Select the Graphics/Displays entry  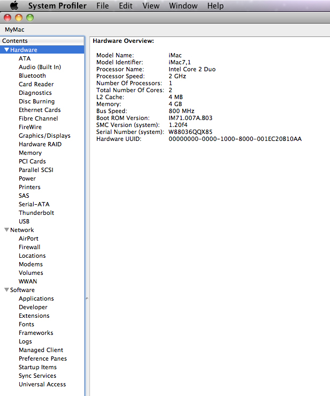[x=44, y=136]
